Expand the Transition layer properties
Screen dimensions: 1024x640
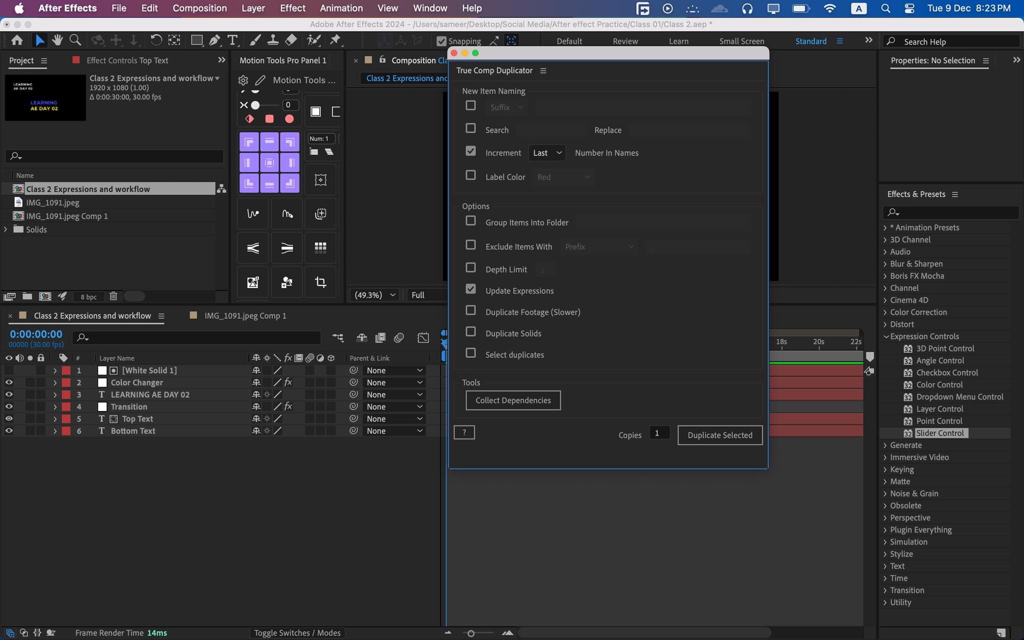pyautogui.click(x=55, y=407)
